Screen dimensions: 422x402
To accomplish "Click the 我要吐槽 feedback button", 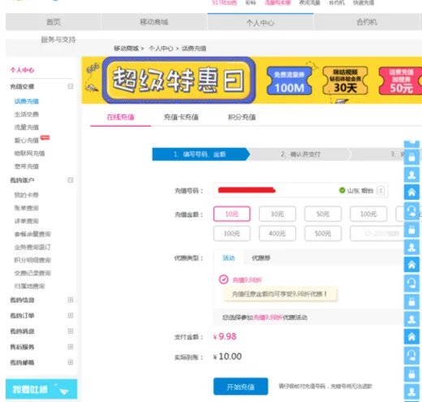I will (x=41, y=389).
